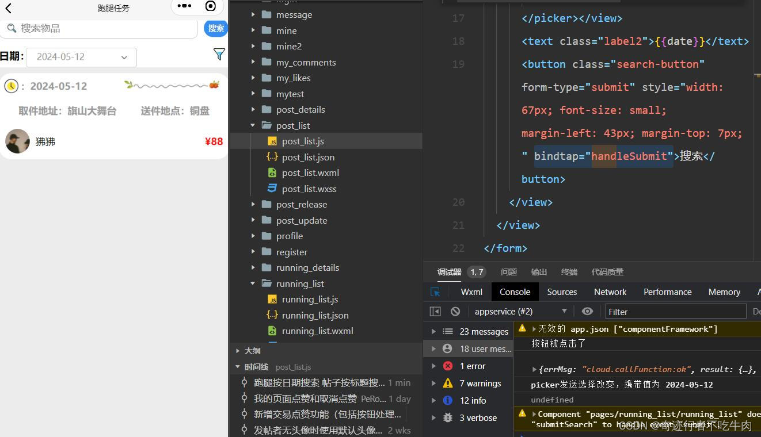Collapse the 时间线 timeline section
The width and height of the screenshot is (761, 437).
coord(256,366)
